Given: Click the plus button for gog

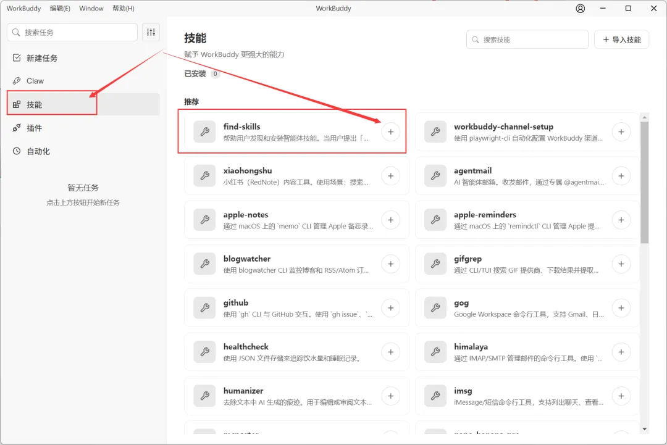Looking at the screenshot, I should point(621,308).
